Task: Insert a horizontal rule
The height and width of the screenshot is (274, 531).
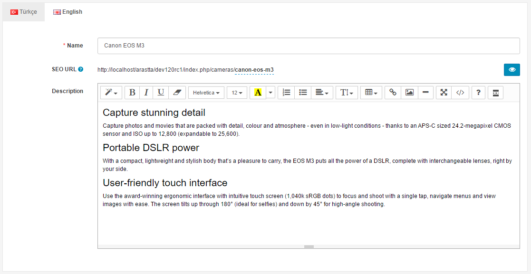Action: click(x=425, y=93)
